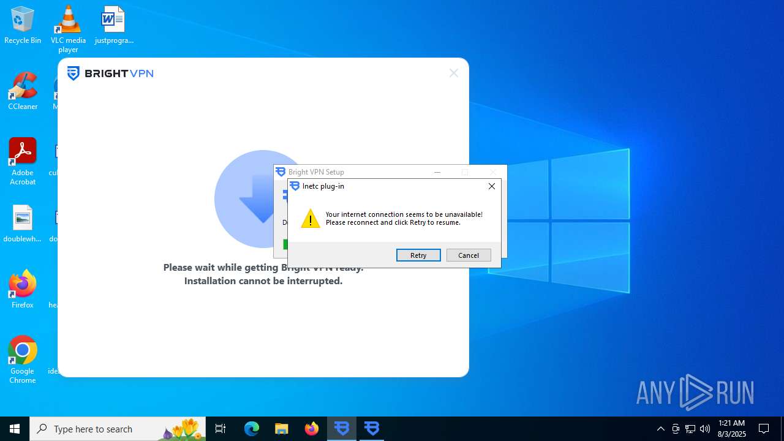Open the Windows Start menu

[x=15, y=429]
